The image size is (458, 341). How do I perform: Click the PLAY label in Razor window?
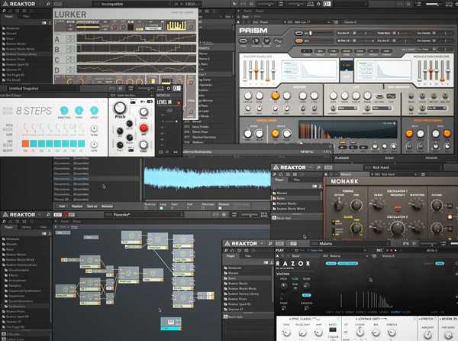pyautogui.click(x=279, y=250)
